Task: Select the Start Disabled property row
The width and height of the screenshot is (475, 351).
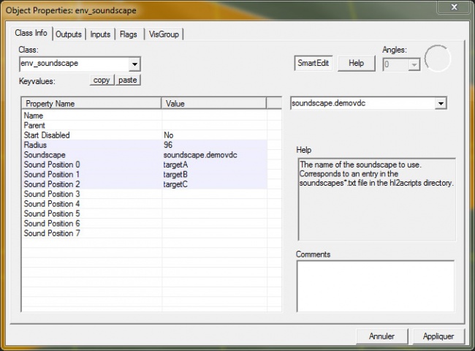Action: point(91,135)
